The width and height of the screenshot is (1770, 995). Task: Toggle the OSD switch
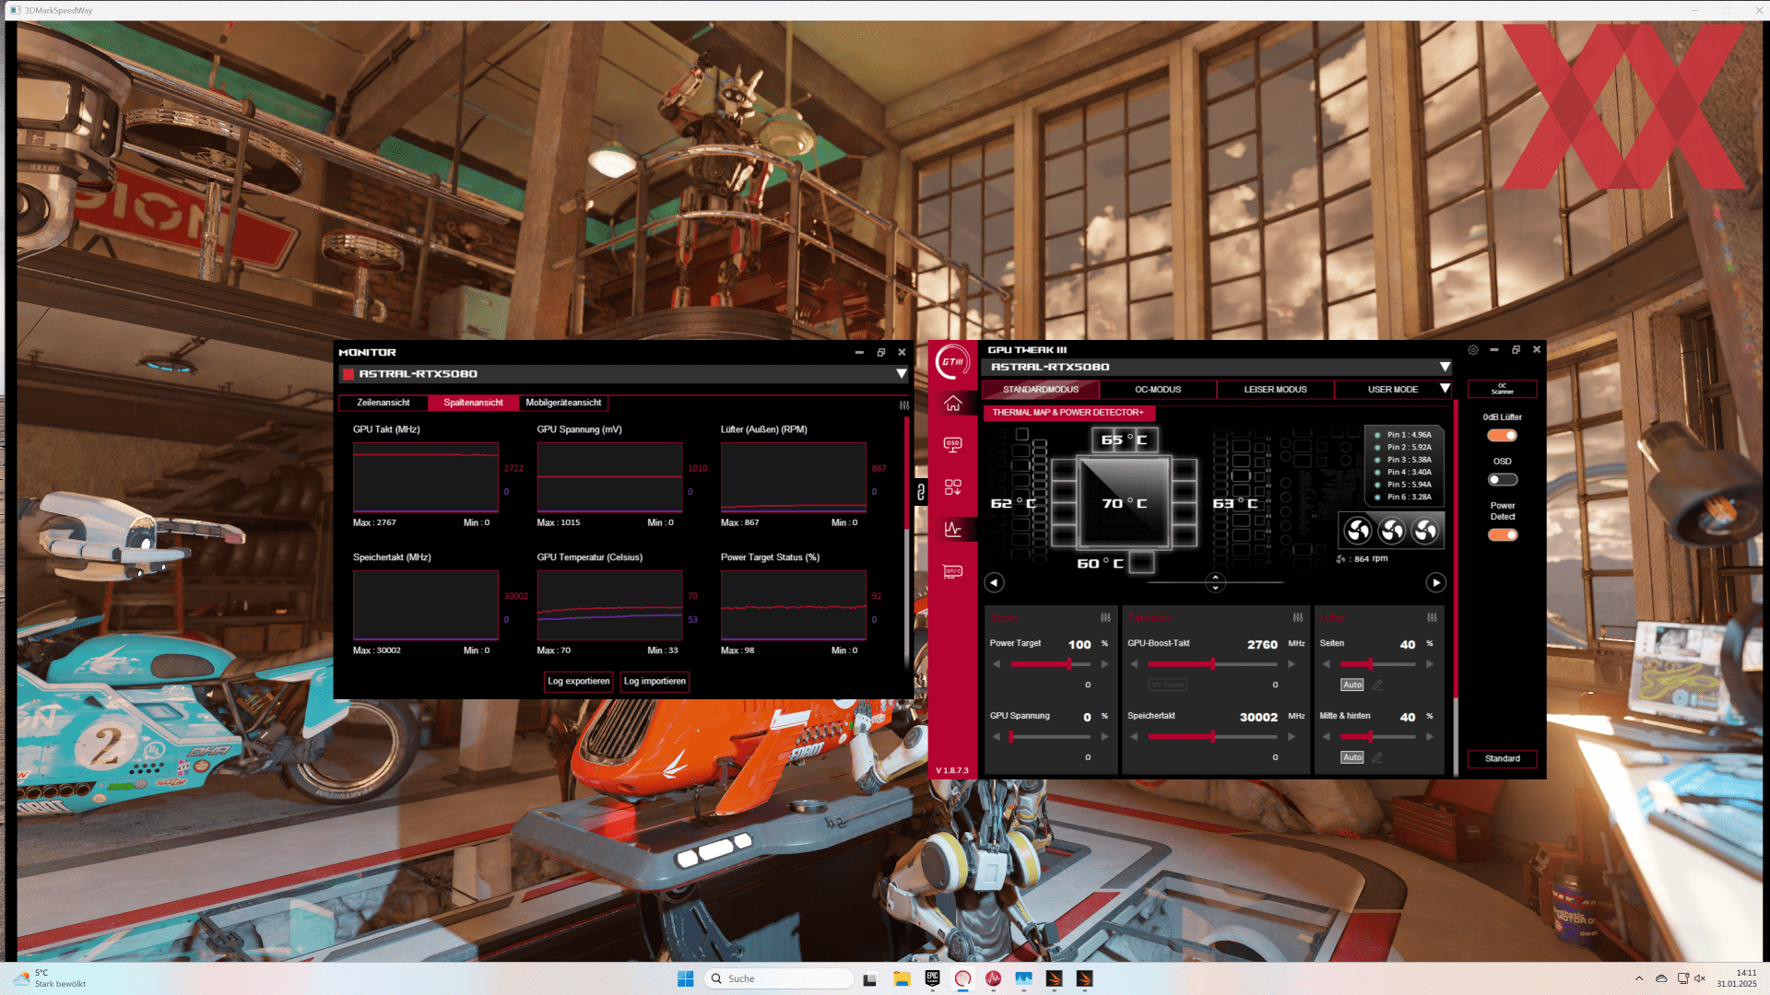point(1503,479)
